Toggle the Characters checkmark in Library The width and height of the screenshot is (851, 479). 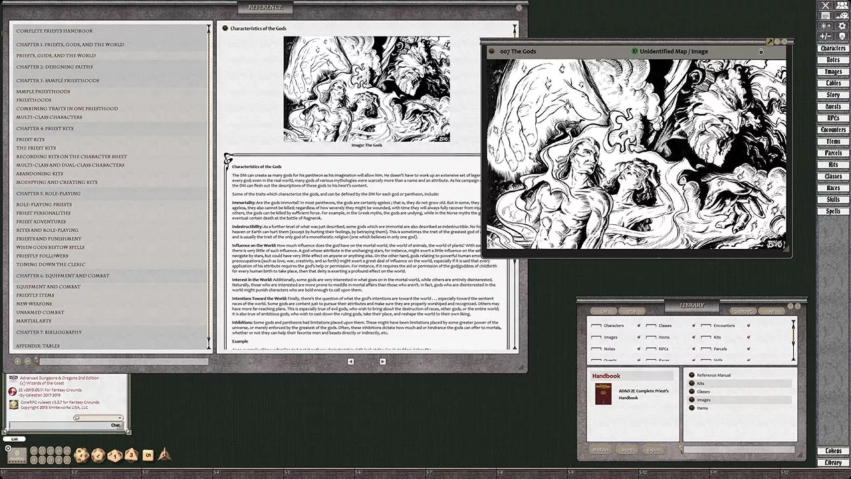[x=639, y=325]
